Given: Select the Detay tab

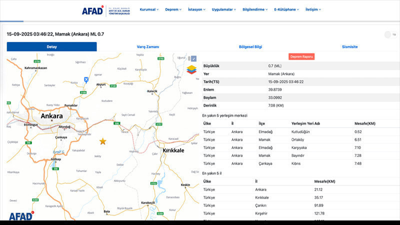Looking at the screenshot, I should 51,46.
